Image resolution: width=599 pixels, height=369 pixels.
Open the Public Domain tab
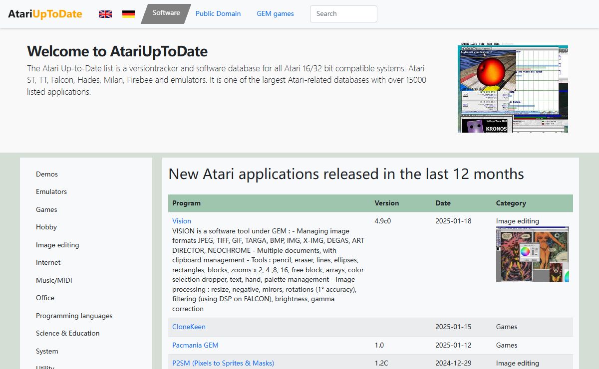218,14
